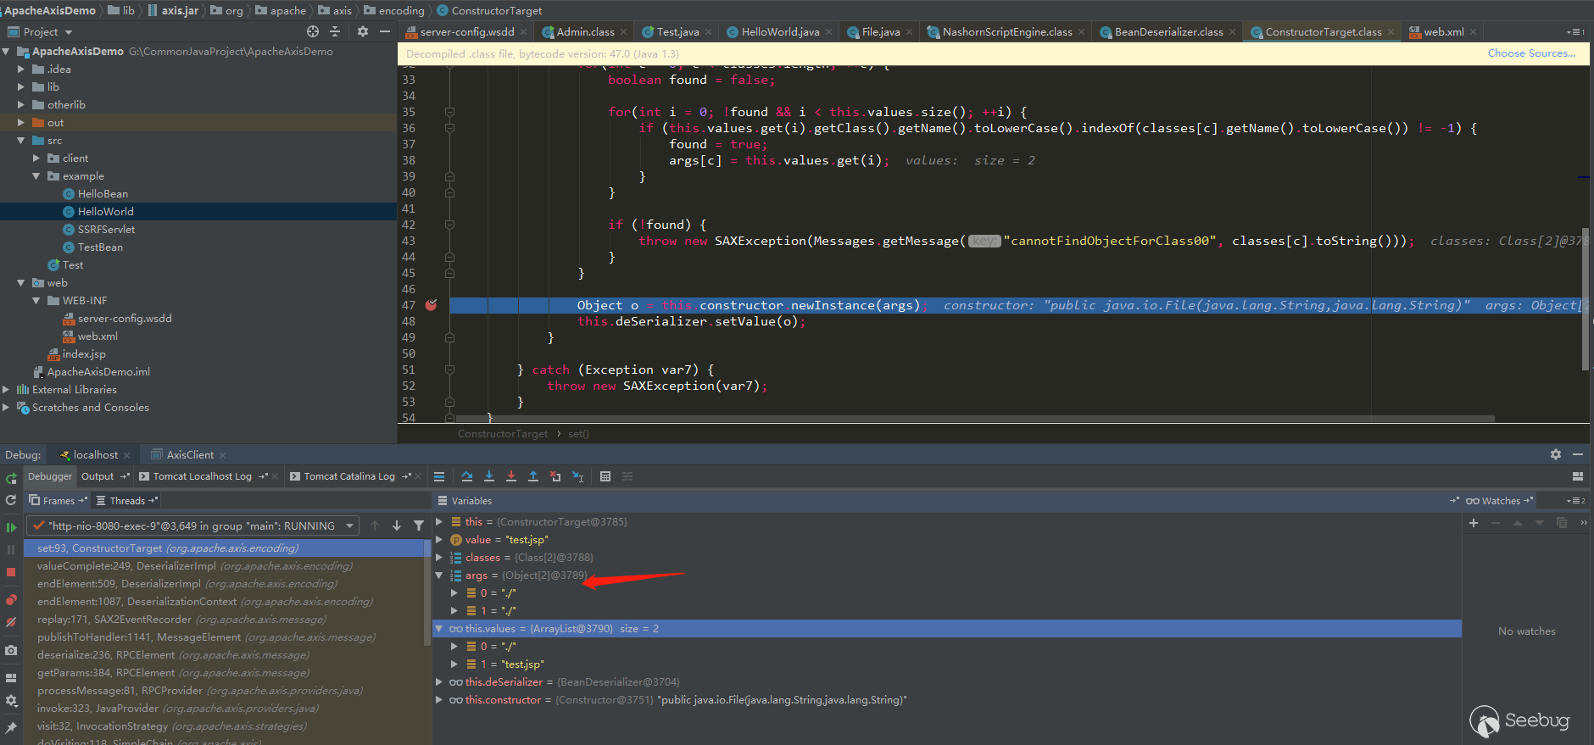Click the Run to Cursor icon

coord(577,476)
